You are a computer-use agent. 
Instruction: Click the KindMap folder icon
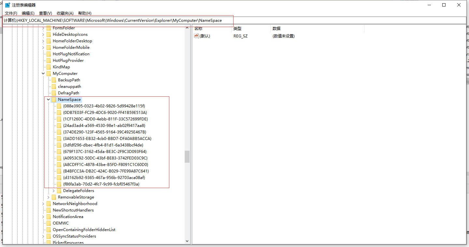(x=49, y=67)
